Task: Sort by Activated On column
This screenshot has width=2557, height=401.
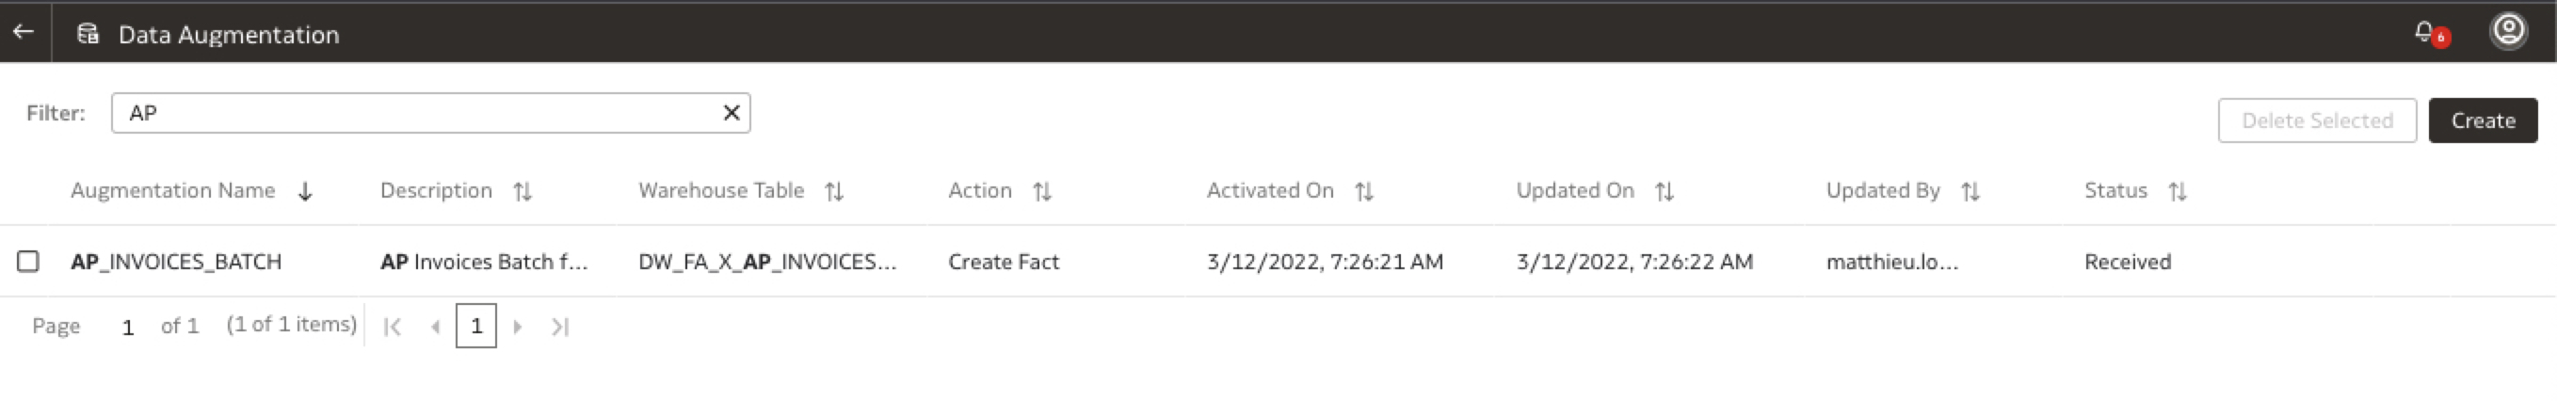Action: [1364, 192]
